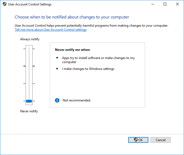Screen dimensions: 184x155
Task: Click the UAC shield icon in title bar
Action: pyautogui.click(x=4, y=4)
